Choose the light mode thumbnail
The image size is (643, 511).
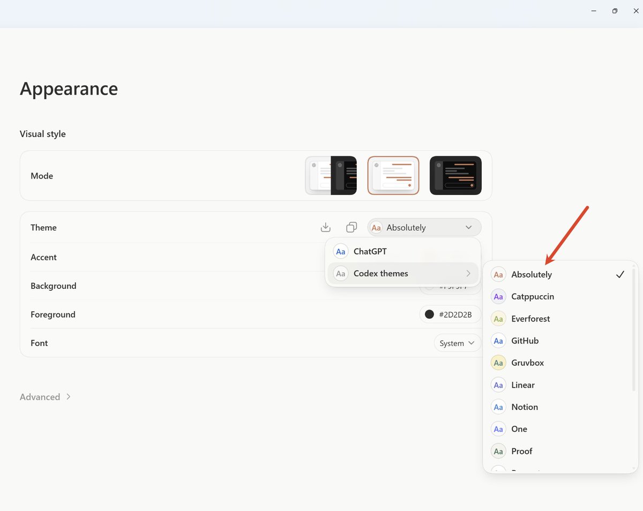pyautogui.click(x=393, y=176)
